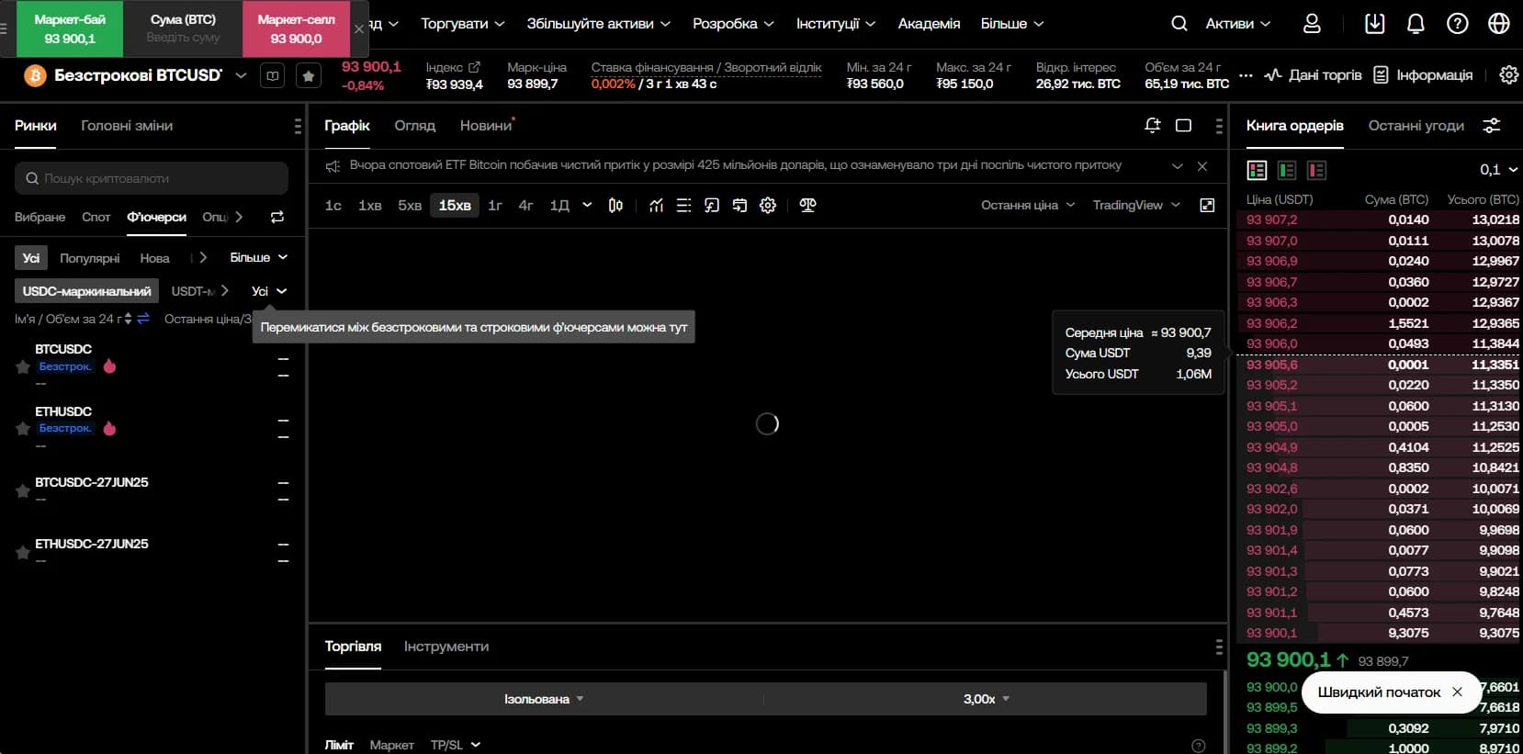Click the swap arrows icon in market tabs
This screenshot has width=1523, height=754.
pos(277,217)
